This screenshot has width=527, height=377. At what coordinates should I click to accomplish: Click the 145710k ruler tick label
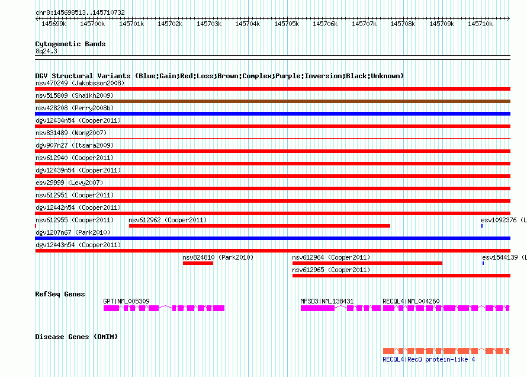pyautogui.click(x=480, y=24)
